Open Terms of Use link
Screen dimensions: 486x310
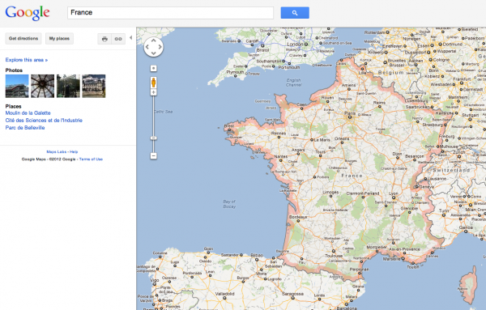[x=91, y=159]
